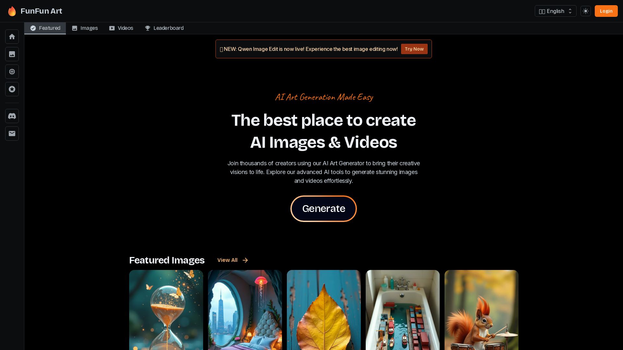623x350 pixels.
Task: Open the Home icon in sidebar
Action: click(12, 37)
